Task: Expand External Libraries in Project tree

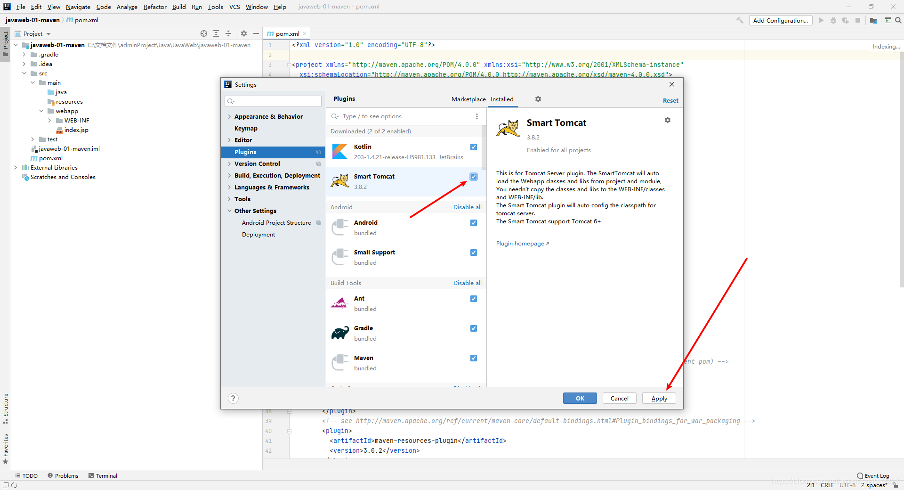Action: [x=16, y=168]
